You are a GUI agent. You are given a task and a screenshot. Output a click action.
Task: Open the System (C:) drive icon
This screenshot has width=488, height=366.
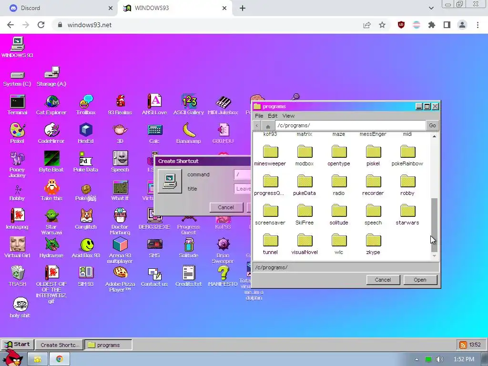pos(18,78)
